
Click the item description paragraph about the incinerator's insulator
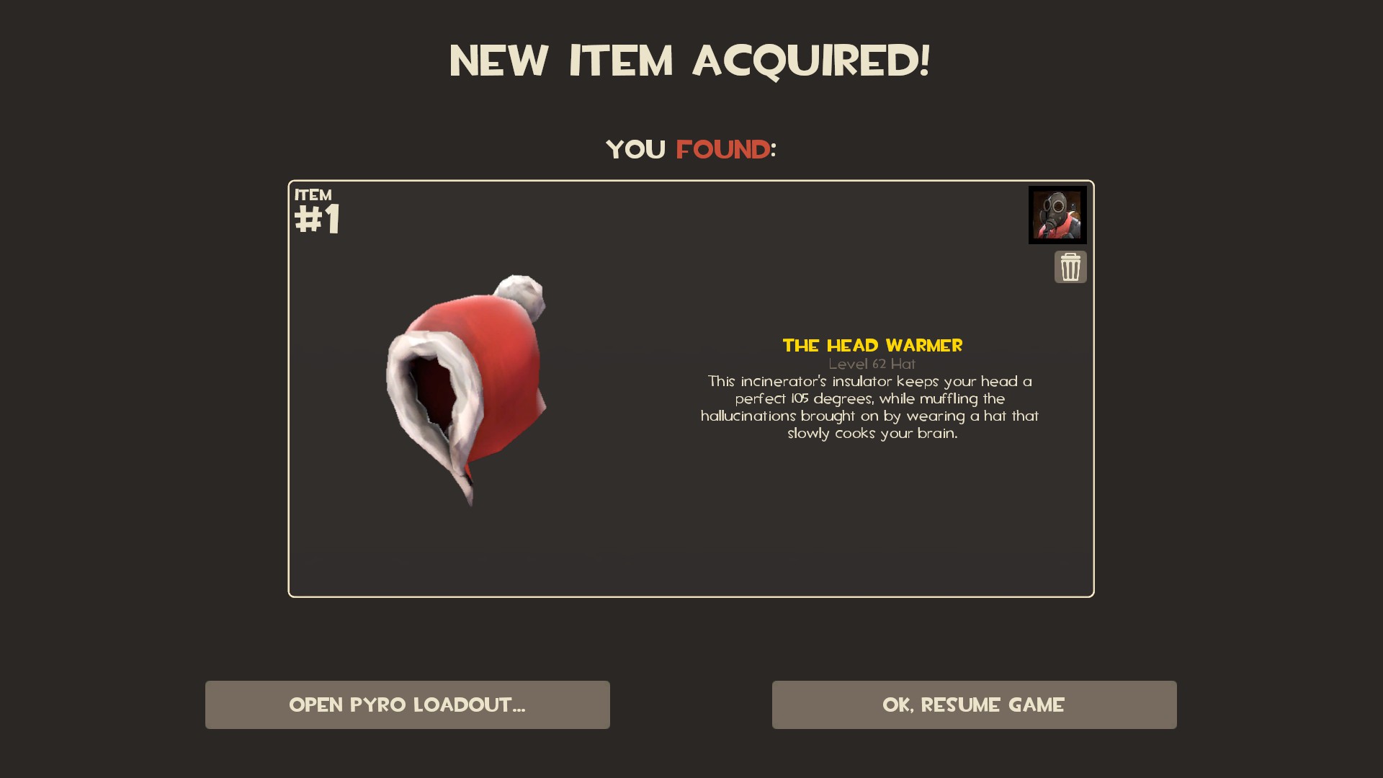[x=870, y=407]
